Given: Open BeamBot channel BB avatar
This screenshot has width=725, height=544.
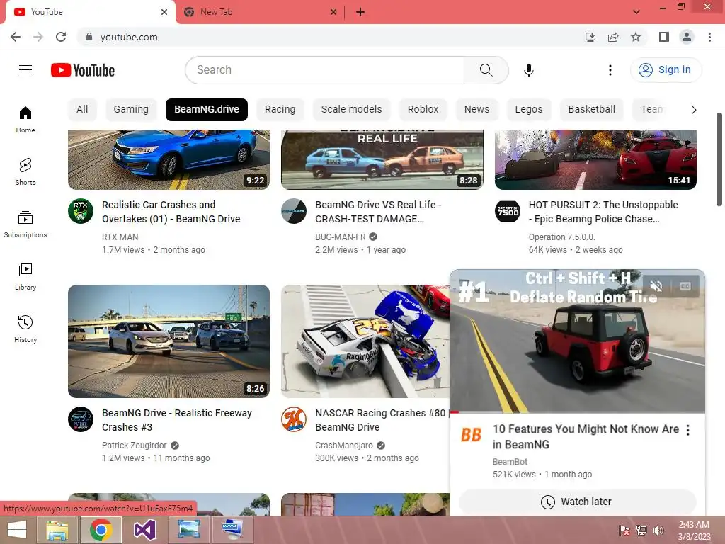Looking at the screenshot, I should pos(471,434).
